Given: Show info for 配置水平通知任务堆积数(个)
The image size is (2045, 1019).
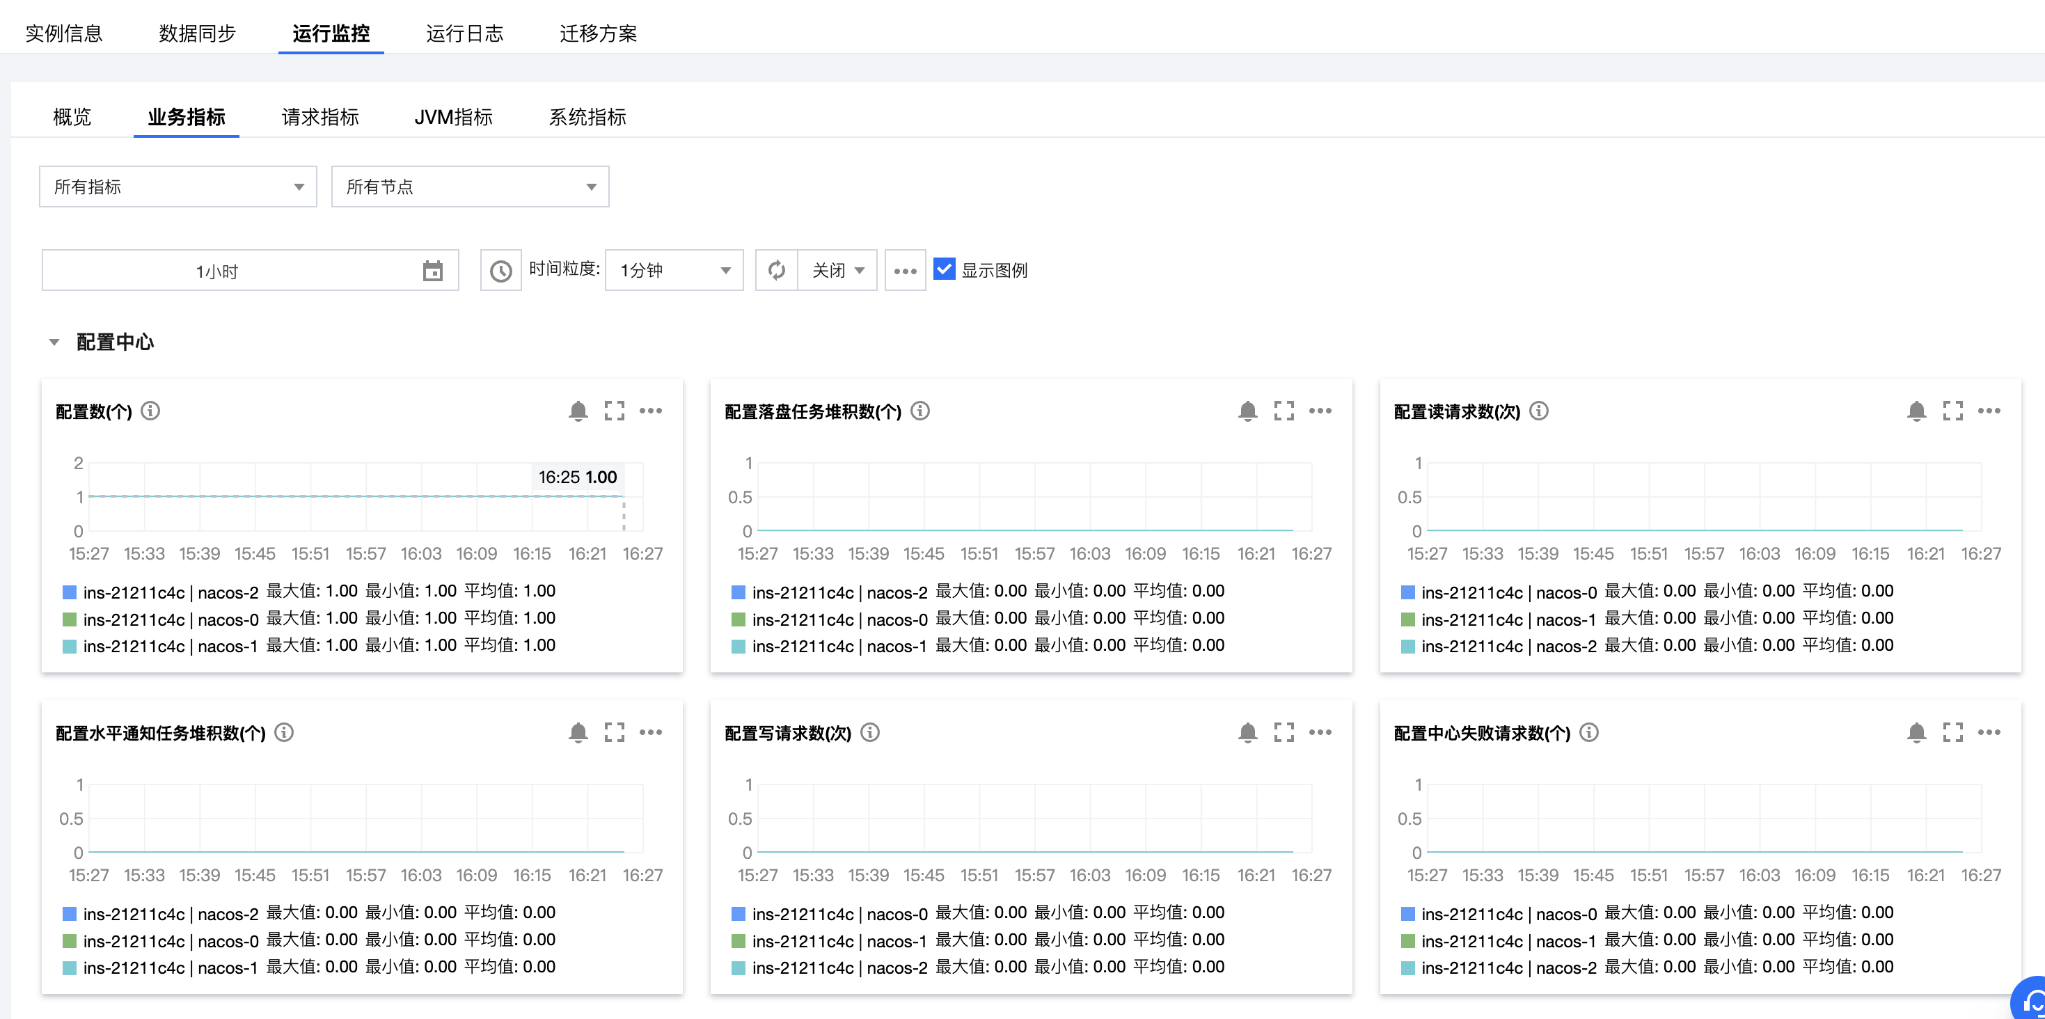Looking at the screenshot, I should (x=283, y=732).
